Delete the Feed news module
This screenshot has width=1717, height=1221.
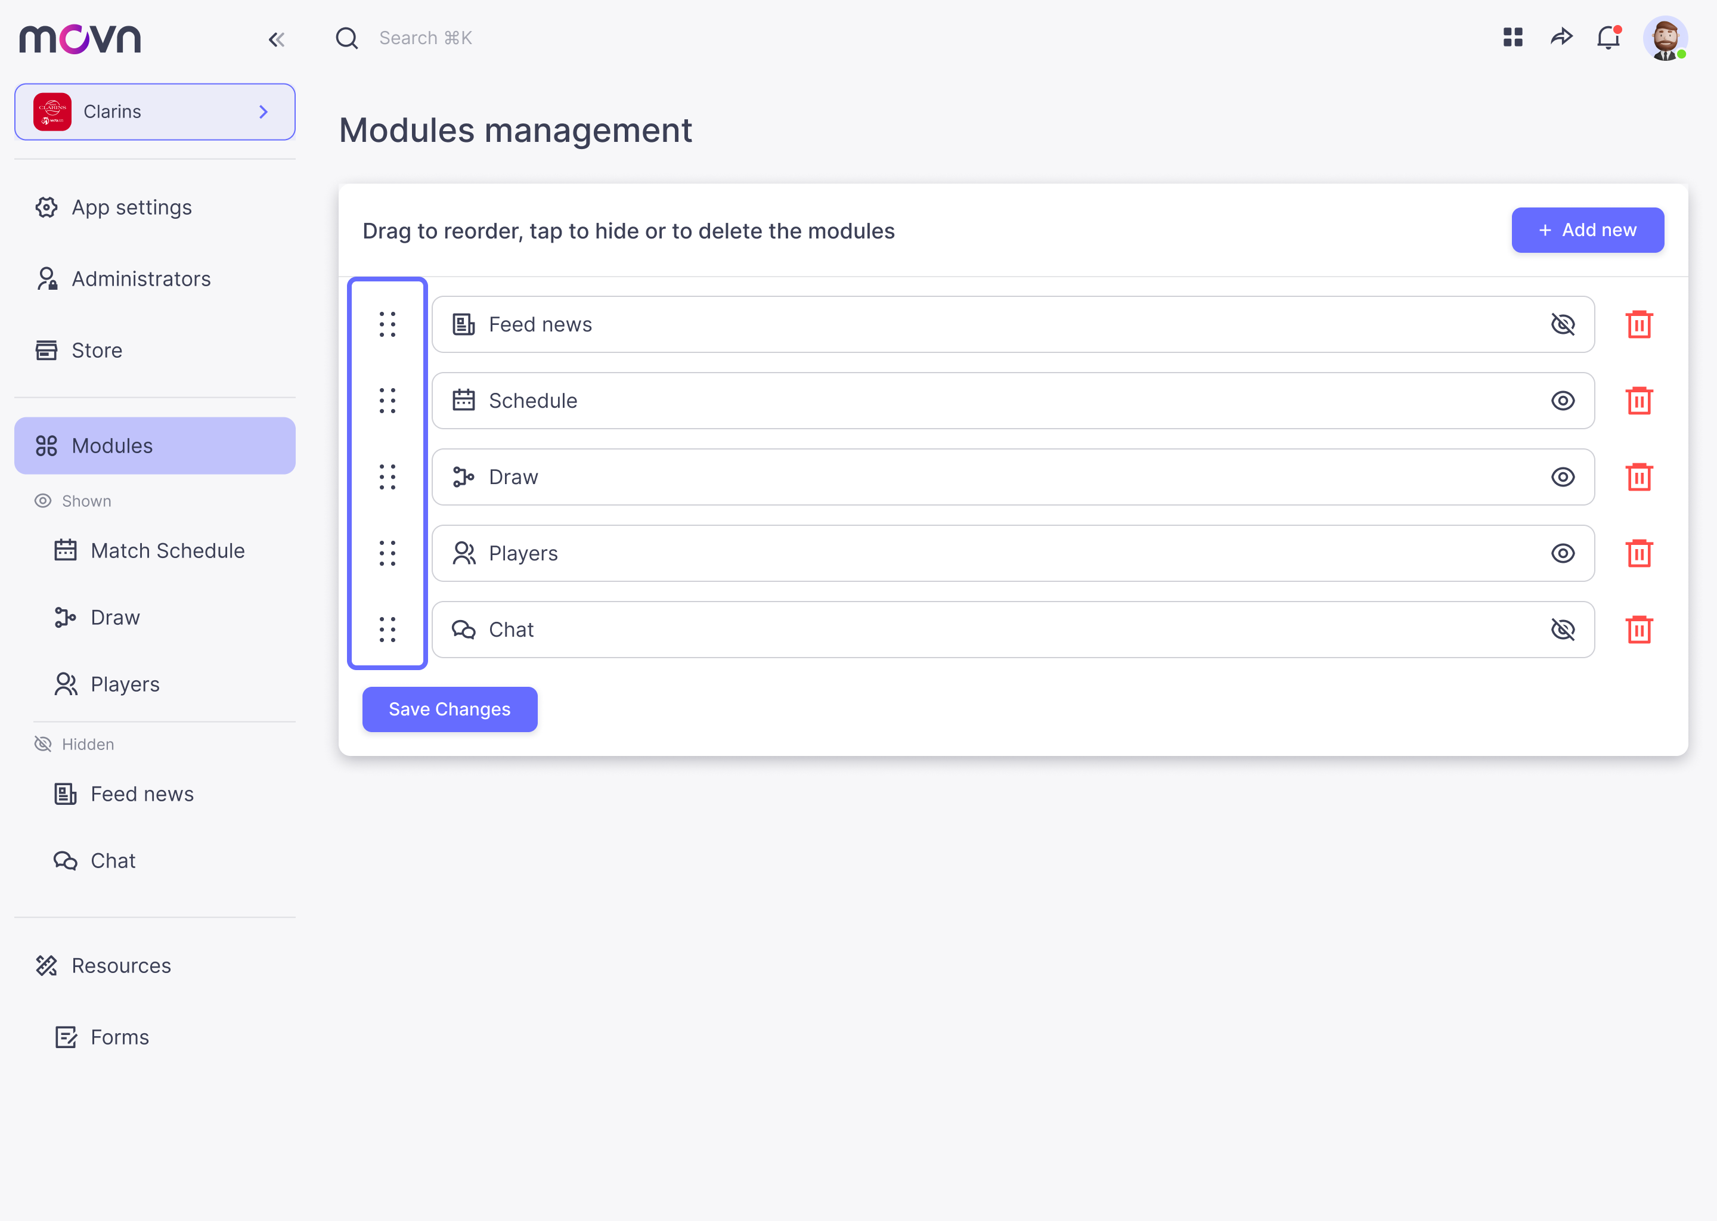point(1638,325)
